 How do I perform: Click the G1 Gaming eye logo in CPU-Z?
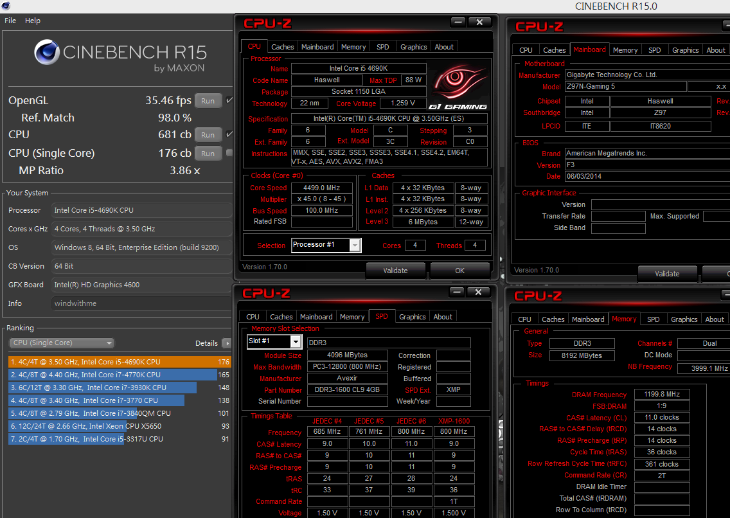pyautogui.click(x=459, y=85)
